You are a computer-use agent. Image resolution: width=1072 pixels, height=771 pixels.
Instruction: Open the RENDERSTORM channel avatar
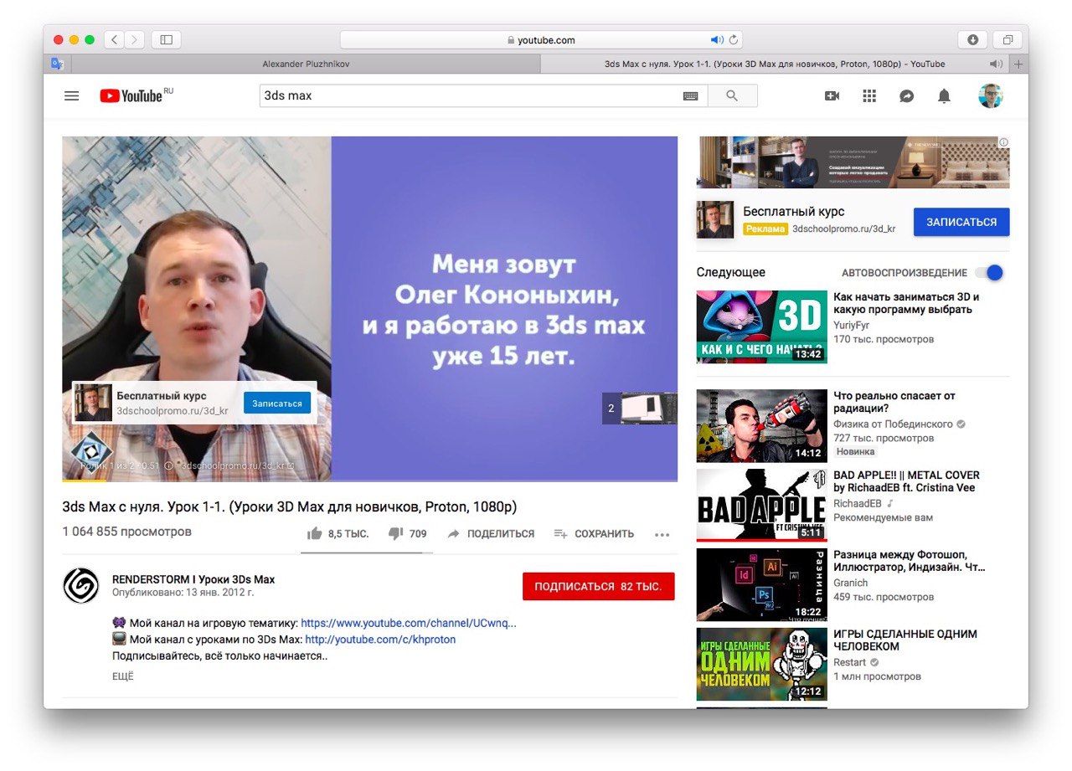(81, 585)
